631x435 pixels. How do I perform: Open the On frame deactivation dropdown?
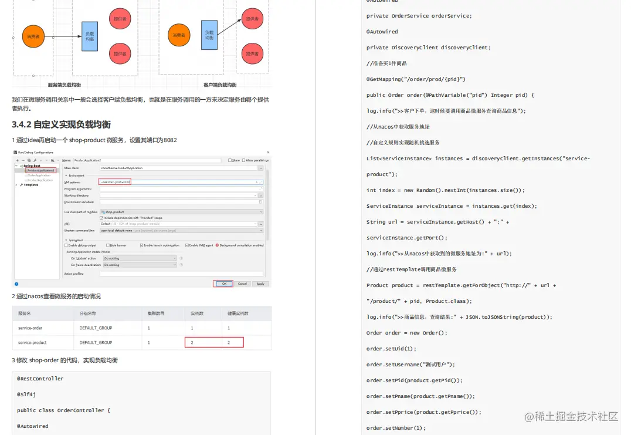point(140,265)
